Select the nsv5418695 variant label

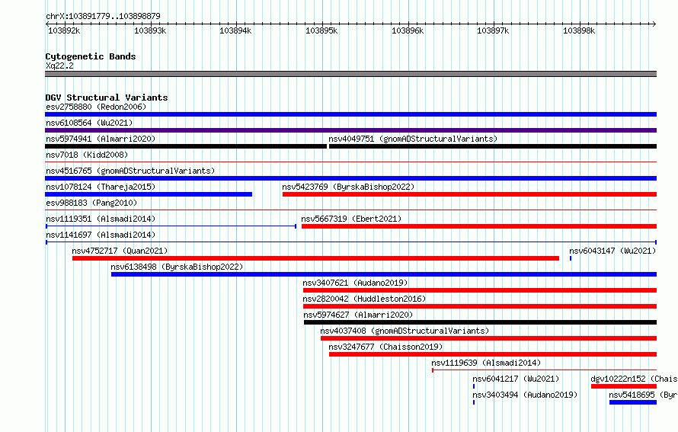point(643,395)
